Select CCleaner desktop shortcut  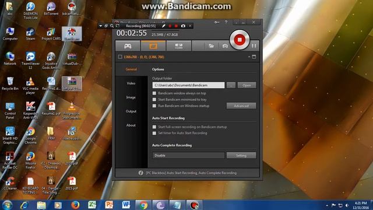[10, 183]
